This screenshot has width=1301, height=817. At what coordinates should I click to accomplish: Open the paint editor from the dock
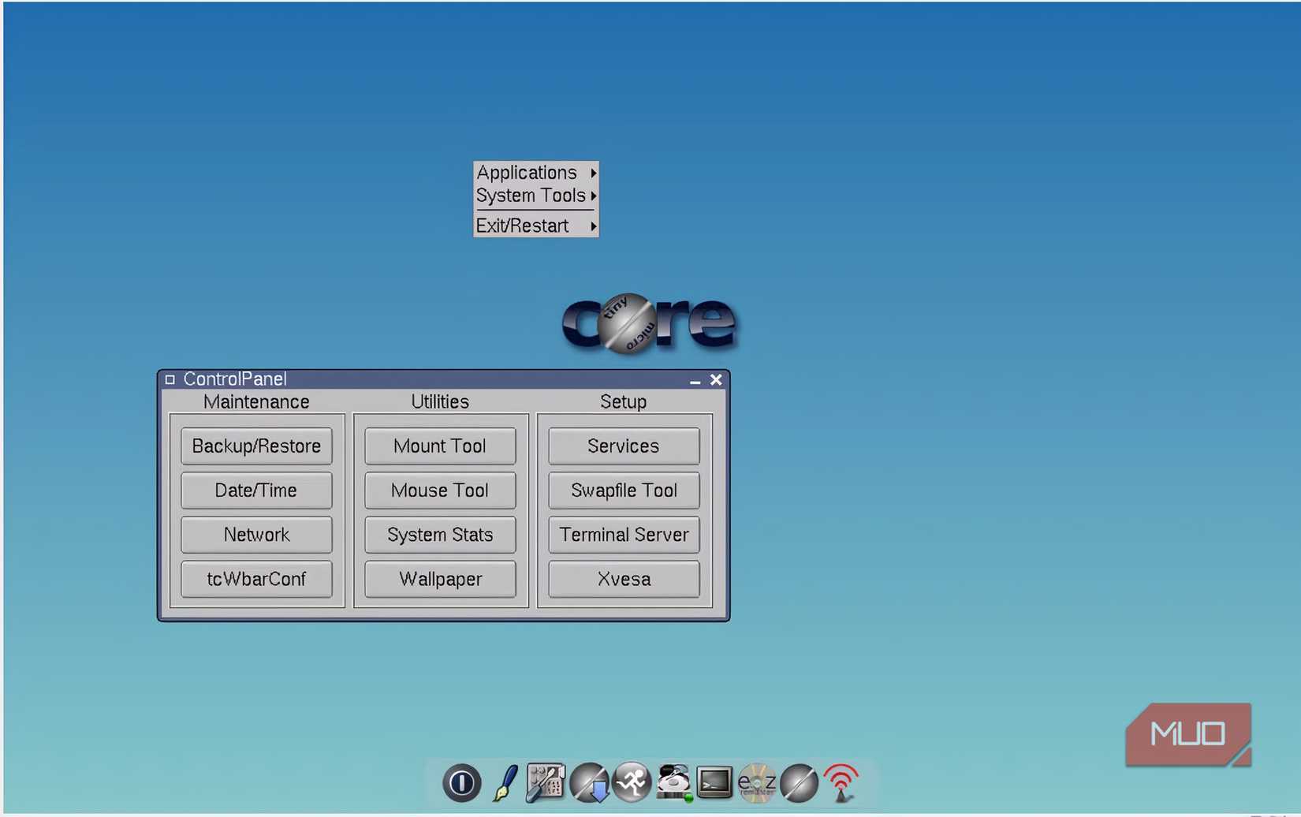pyautogui.click(x=503, y=782)
